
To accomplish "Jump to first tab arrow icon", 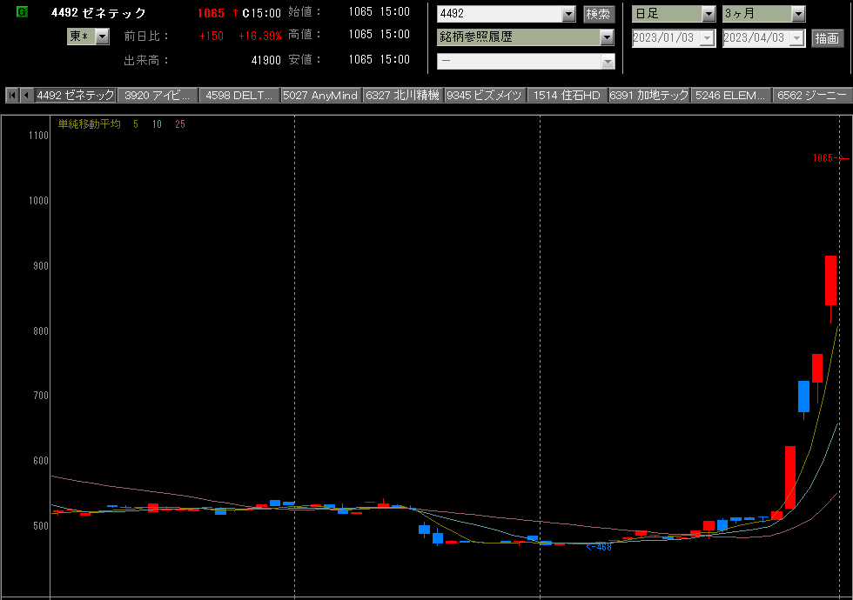I will (x=12, y=95).
